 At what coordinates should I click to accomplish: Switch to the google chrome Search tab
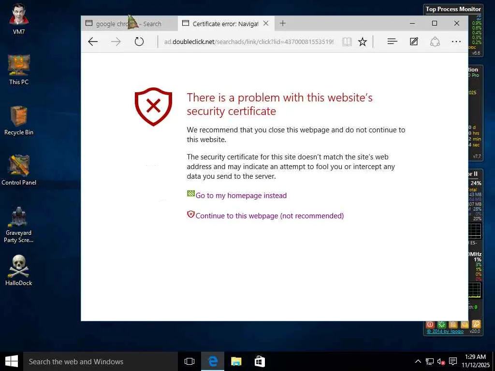pyautogui.click(x=130, y=23)
